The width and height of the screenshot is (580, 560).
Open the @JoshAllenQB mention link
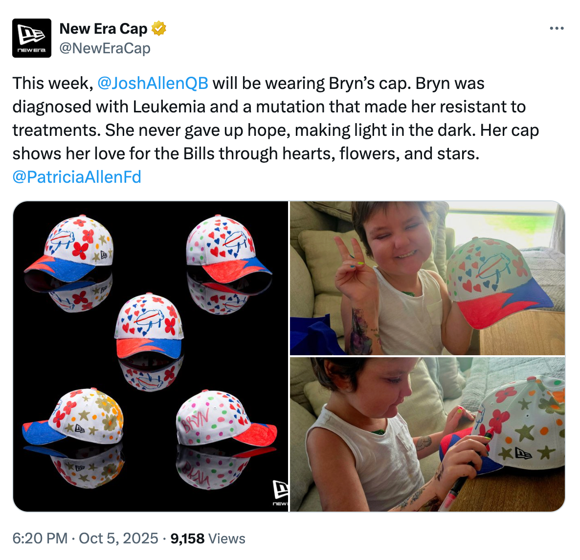coord(153,83)
